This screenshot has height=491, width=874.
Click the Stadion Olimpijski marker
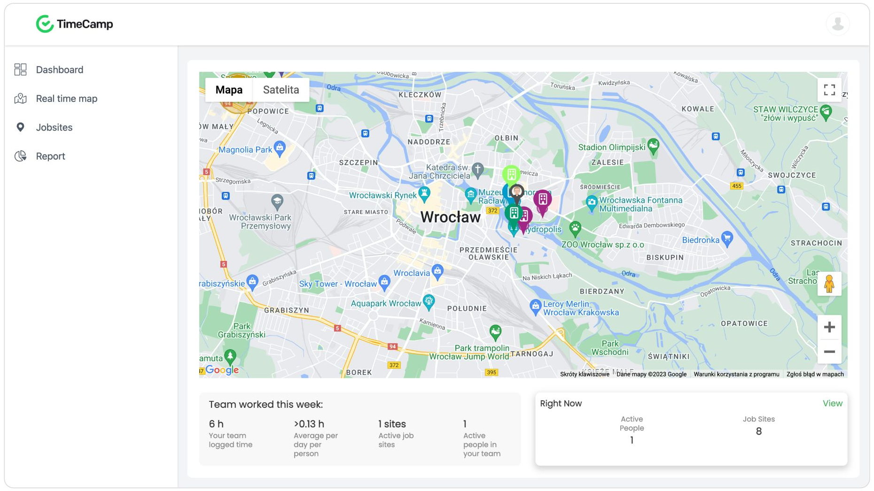click(653, 146)
